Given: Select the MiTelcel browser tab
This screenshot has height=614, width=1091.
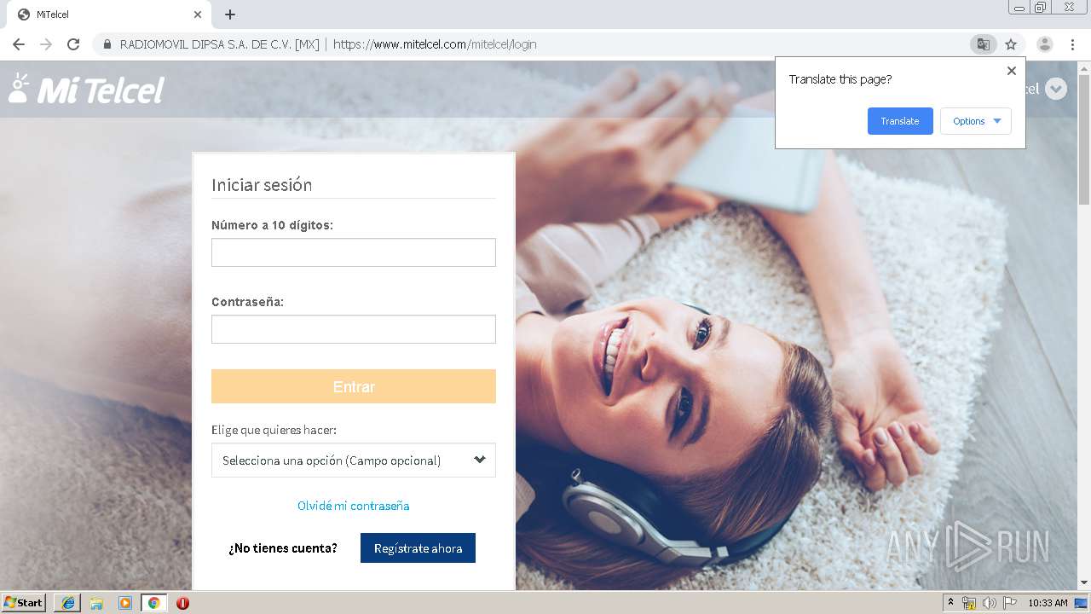Looking at the screenshot, I should click(x=109, y=14).
